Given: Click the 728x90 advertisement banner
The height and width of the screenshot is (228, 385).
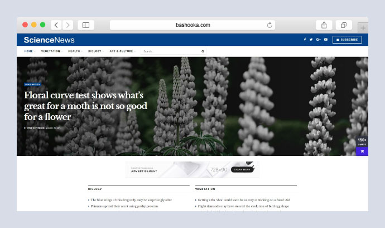Looking at the screenshot, I should click(192, 170).
